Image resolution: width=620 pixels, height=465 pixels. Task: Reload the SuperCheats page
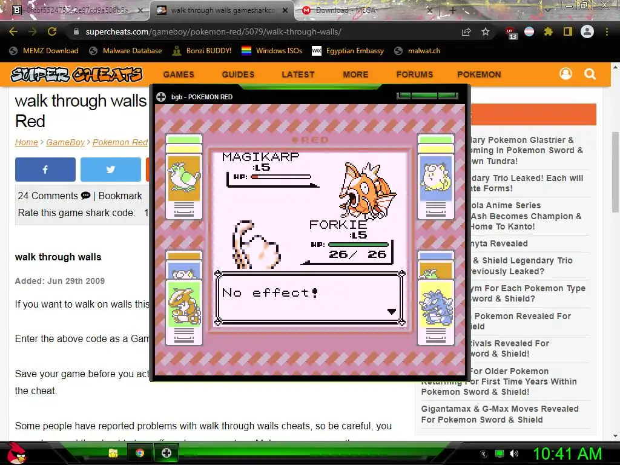click(x=52, y=31)
